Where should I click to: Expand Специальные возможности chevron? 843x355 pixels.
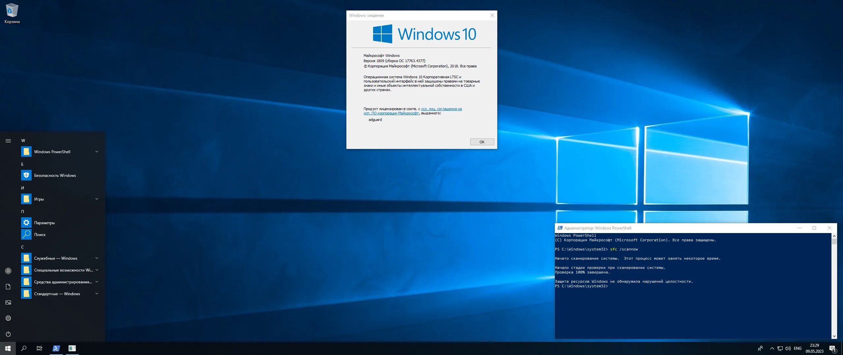point(97,270)
